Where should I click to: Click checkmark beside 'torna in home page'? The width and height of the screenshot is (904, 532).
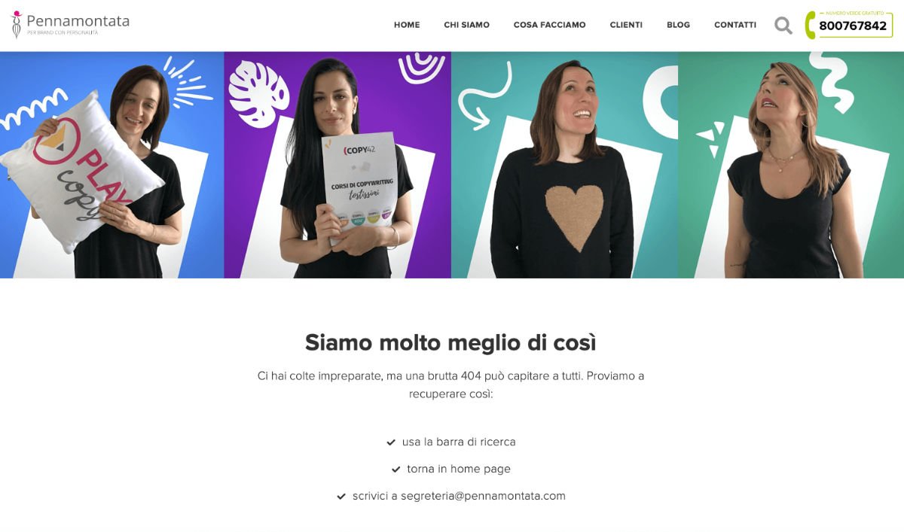pyautogui.click(x=396, y=470)
